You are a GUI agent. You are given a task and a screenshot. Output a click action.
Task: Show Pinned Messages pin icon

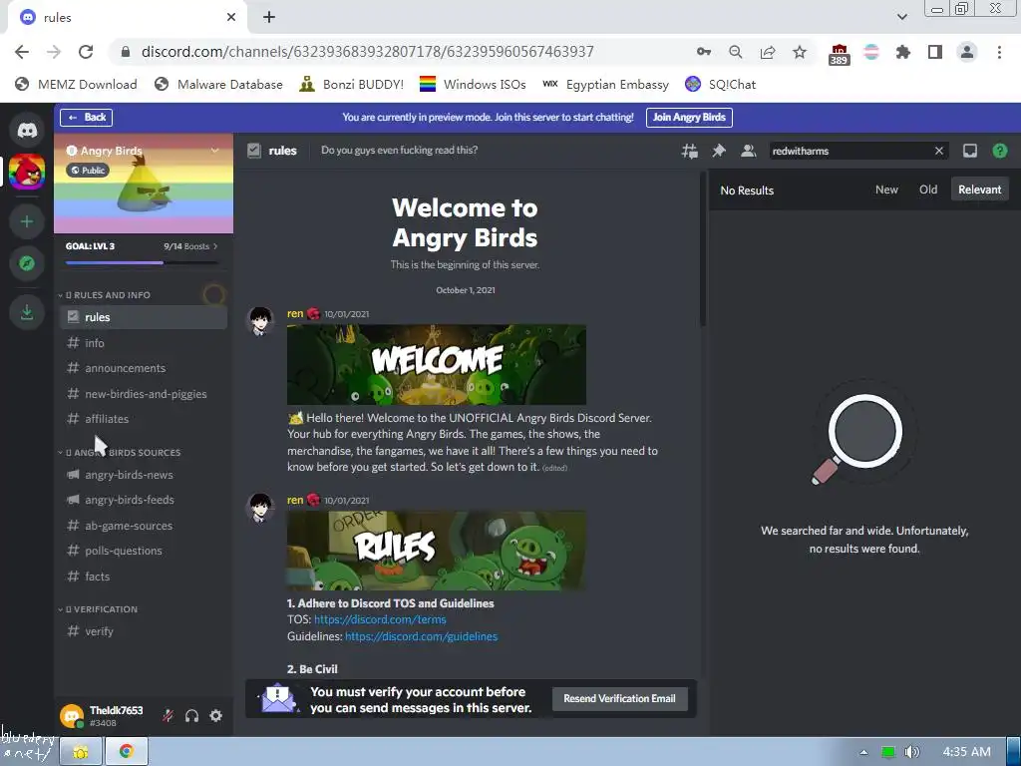718,152
